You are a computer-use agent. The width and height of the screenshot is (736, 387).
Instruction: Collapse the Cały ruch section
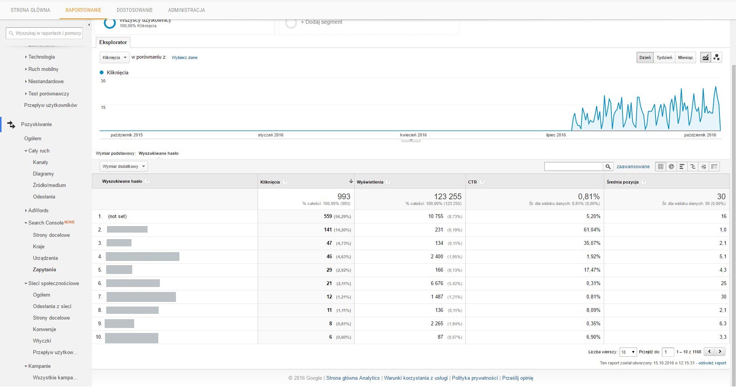37,151
